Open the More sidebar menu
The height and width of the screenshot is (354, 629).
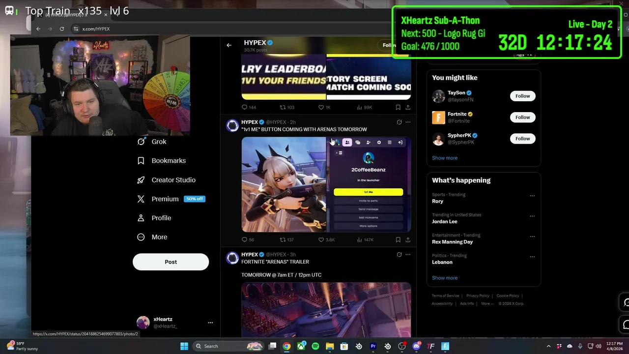[152, 237]
